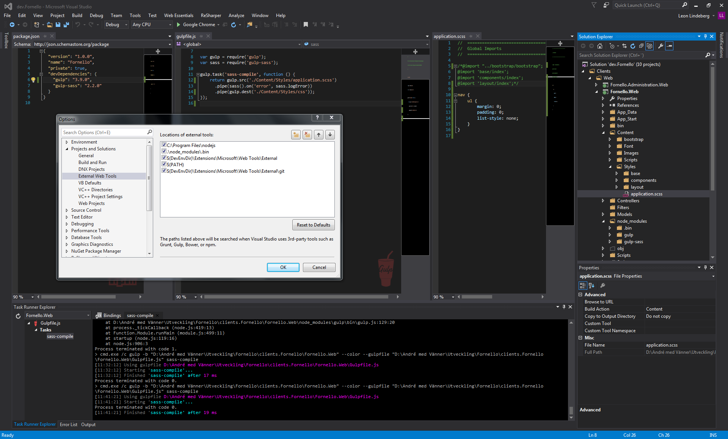Click the Save All toolbar icon
728x439 pixels.
pyautogui.click(x=66, y=25)
